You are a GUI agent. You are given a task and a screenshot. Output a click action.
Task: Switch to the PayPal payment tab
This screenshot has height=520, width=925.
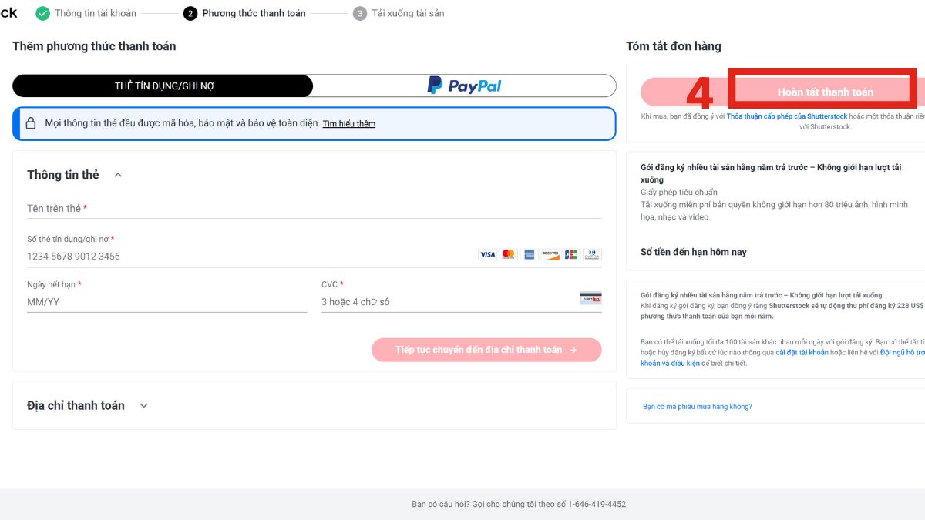click(x=464, y=86)
